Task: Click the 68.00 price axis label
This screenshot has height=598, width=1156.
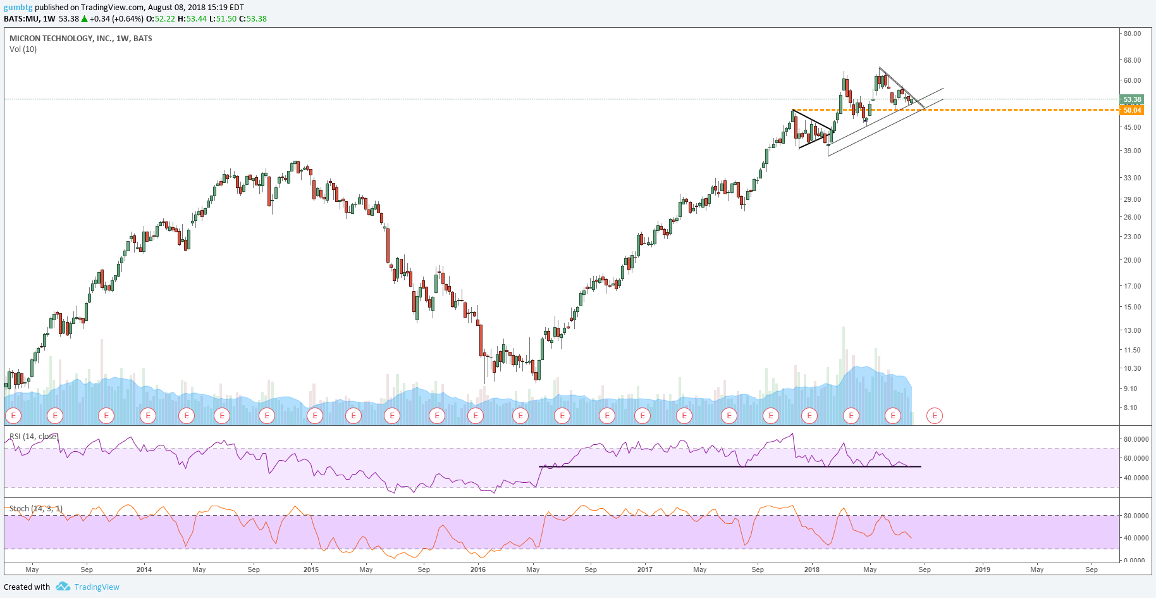Action: click(1132, 60)
